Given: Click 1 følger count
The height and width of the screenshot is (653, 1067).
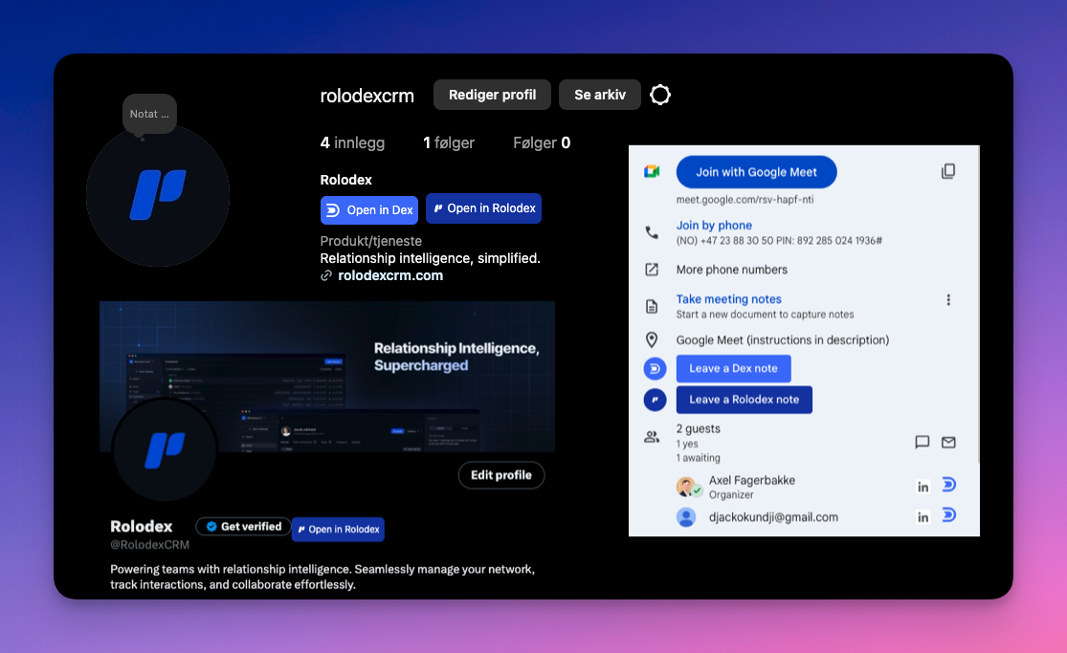Looking at the screenshot, I should point(449,142).
